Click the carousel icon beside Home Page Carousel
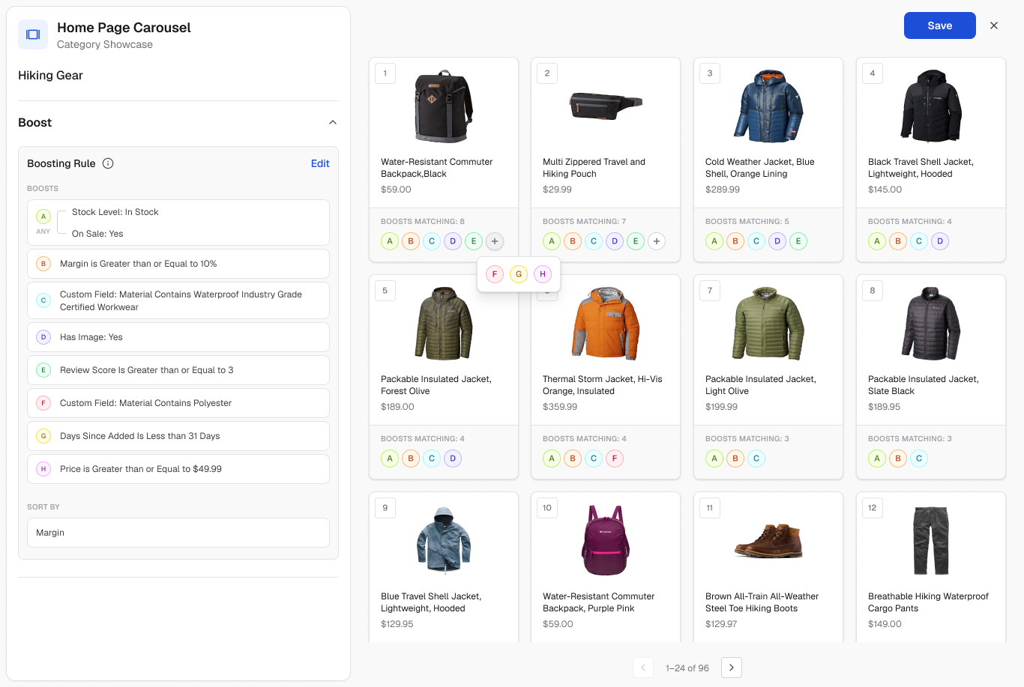The height and width of the screenshot is (687, 1024). tap(33, 34)
